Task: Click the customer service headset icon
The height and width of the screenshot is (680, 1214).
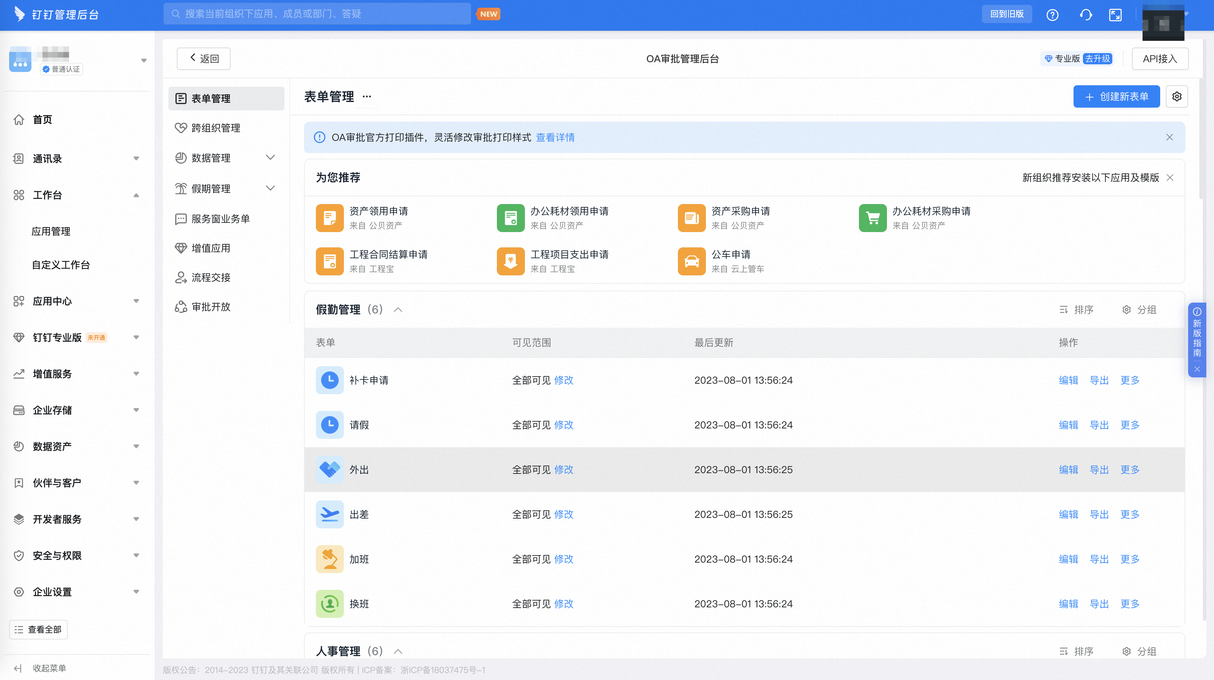Action: pos(1085,15)
